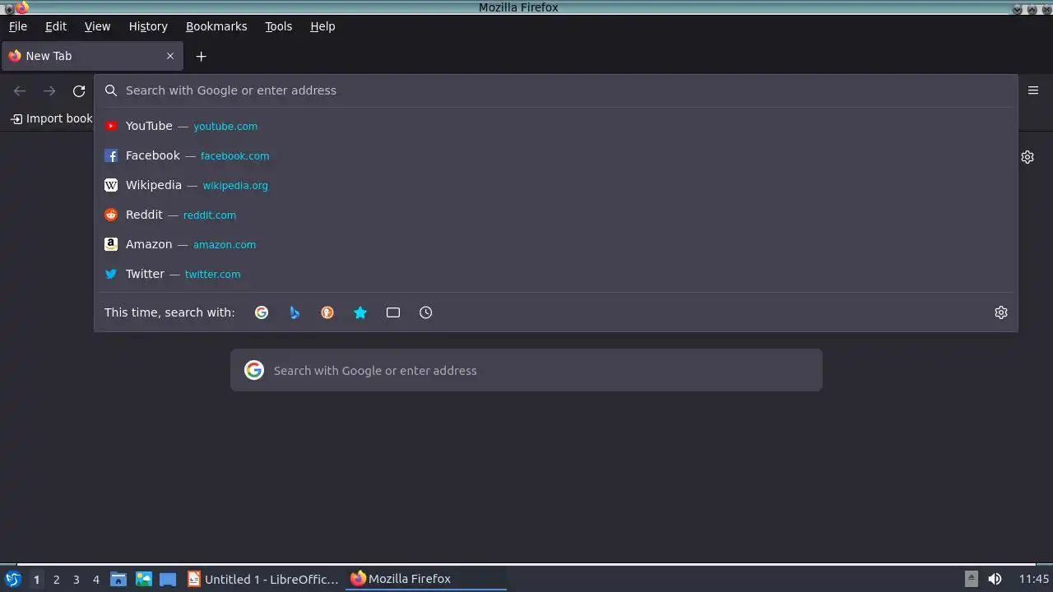1053x592 pixels.
Task: Choose Bing in the search-with shortcuts
Action: 295,312
